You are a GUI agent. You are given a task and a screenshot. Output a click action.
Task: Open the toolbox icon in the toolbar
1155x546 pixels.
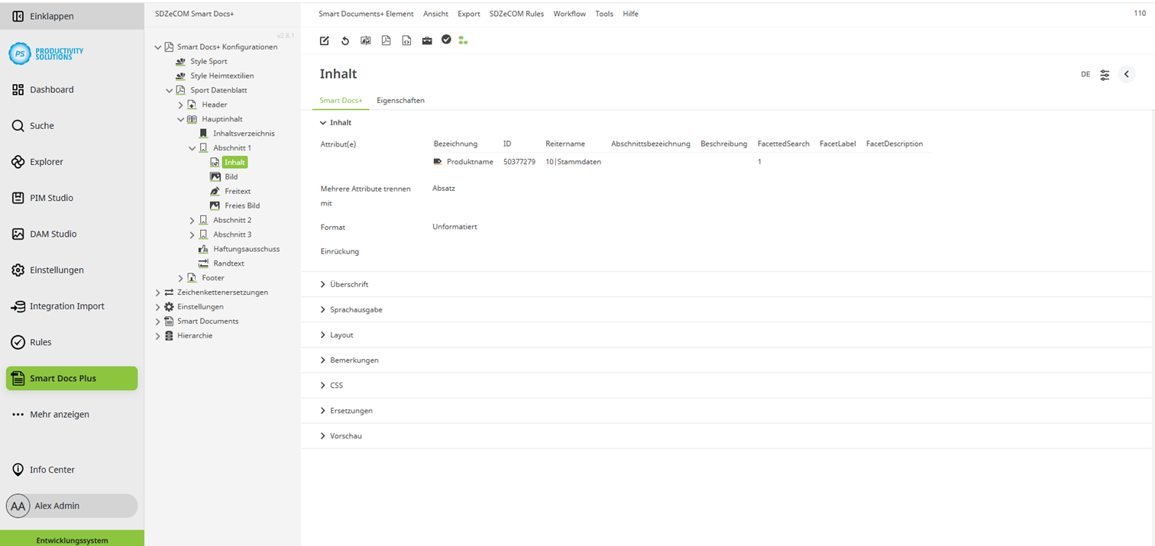pos(426,40)
